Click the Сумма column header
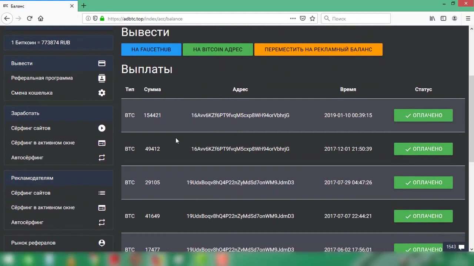 point(152,89)
